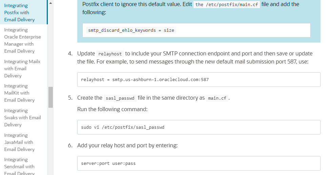The image size is (329, 175).
Task: Open Integrating Swaks with Email Delivery
Action: [x=22, y=118]
